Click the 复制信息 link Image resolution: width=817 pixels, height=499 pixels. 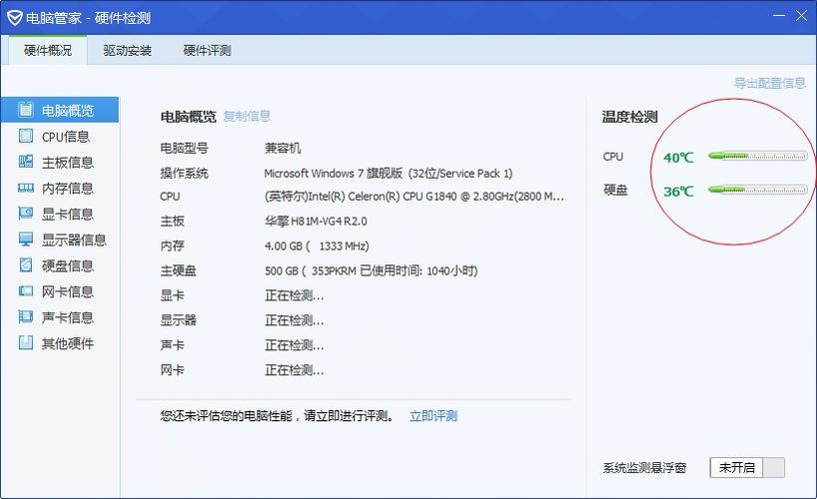tap(247, 116)
